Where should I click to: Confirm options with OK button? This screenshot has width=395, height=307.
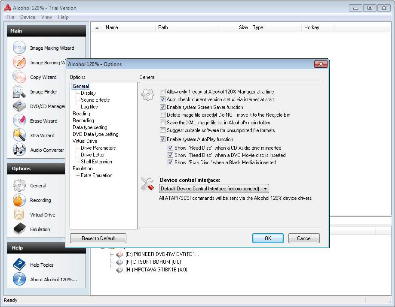click(268, 238)
